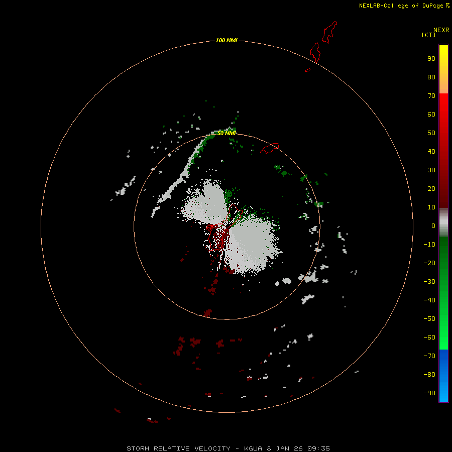Click the 80 knots scale label
Viewport: 452px width, 452px height.
click(431, 77)
